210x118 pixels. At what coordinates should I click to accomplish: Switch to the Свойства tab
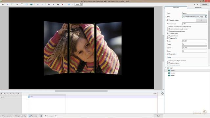click(176, 8)
